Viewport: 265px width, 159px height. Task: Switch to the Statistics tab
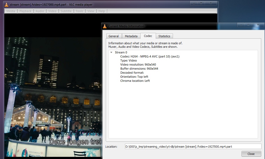click(164, 36)
